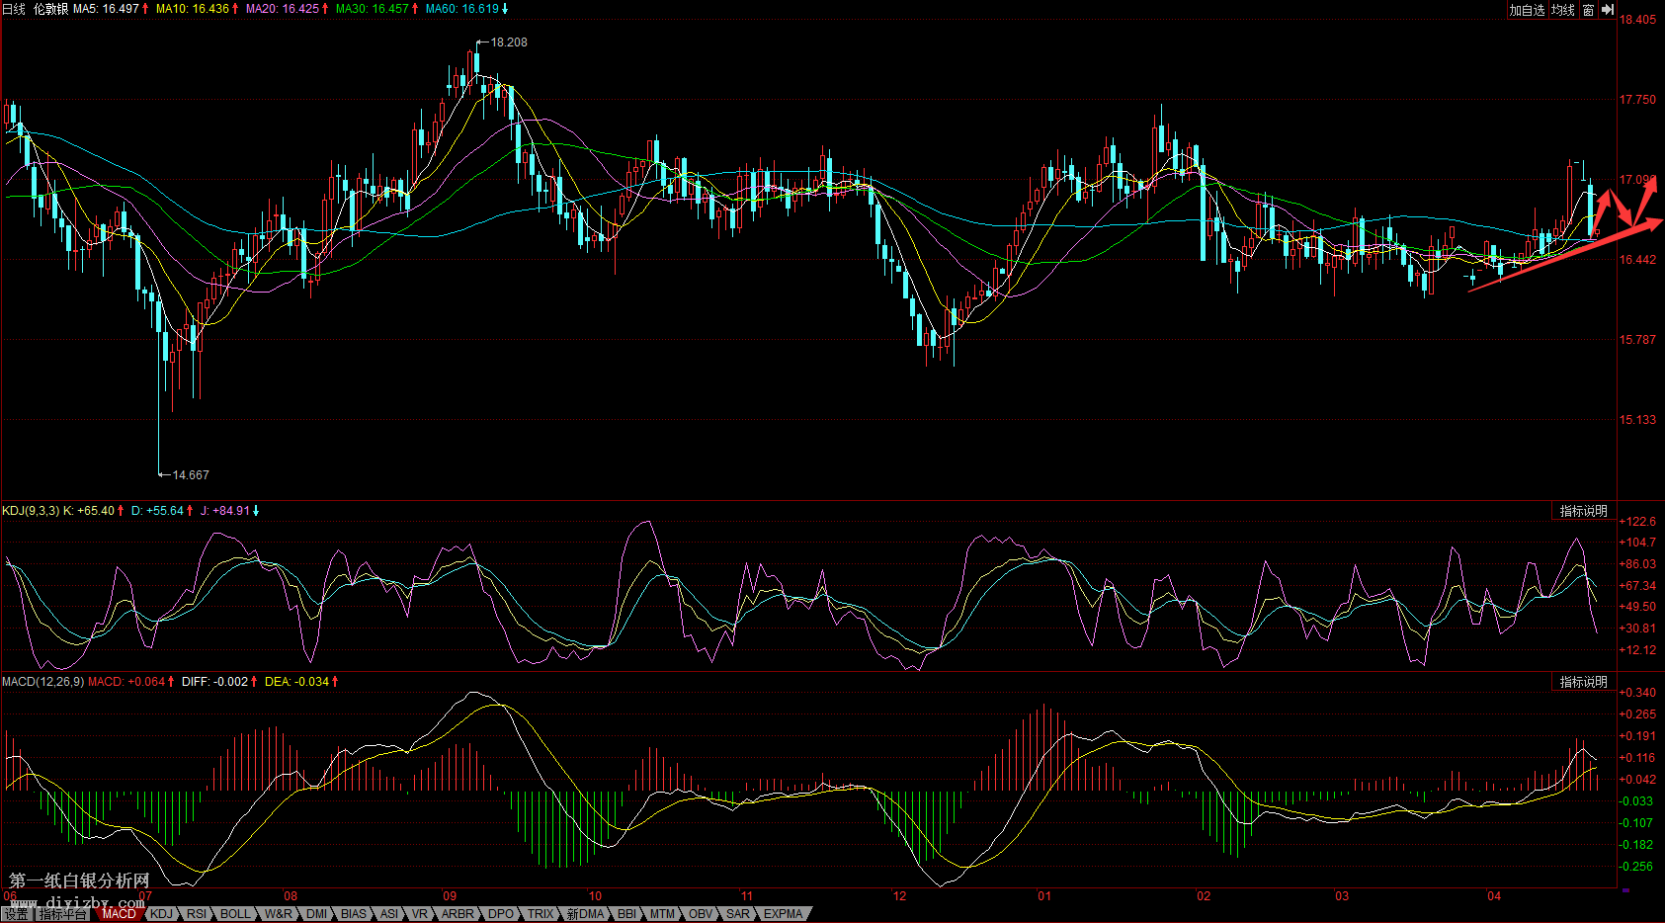
Task: Select the MACD indicator tab
Action: pyautogui.click(x=119, y=914)
